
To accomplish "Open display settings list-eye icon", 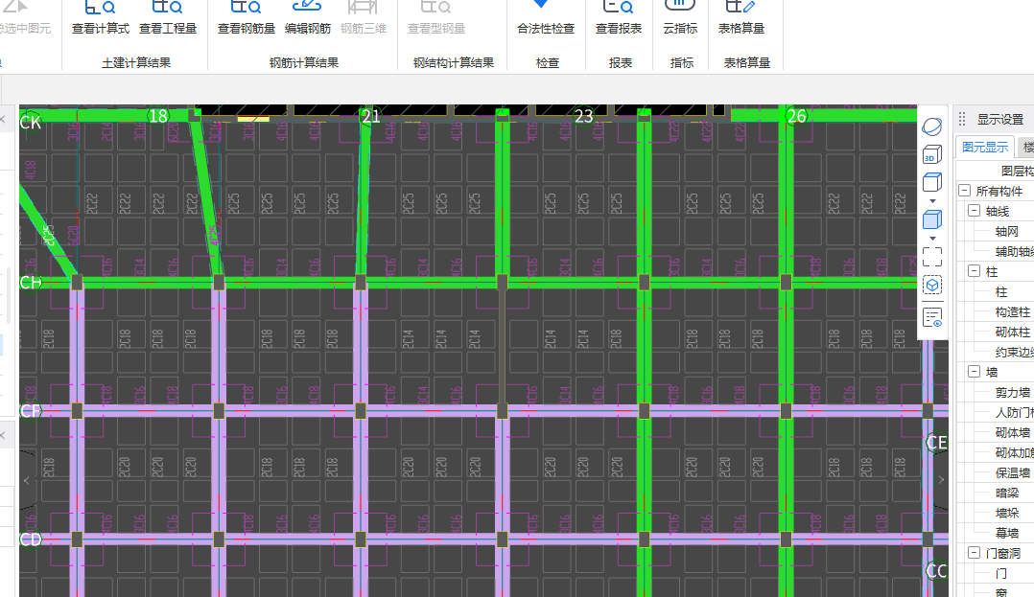I will tap(931, 317).
